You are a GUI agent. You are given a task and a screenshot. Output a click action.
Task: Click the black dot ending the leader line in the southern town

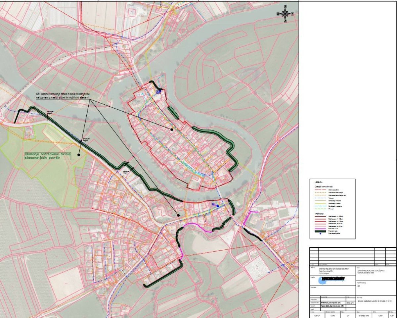178,215
